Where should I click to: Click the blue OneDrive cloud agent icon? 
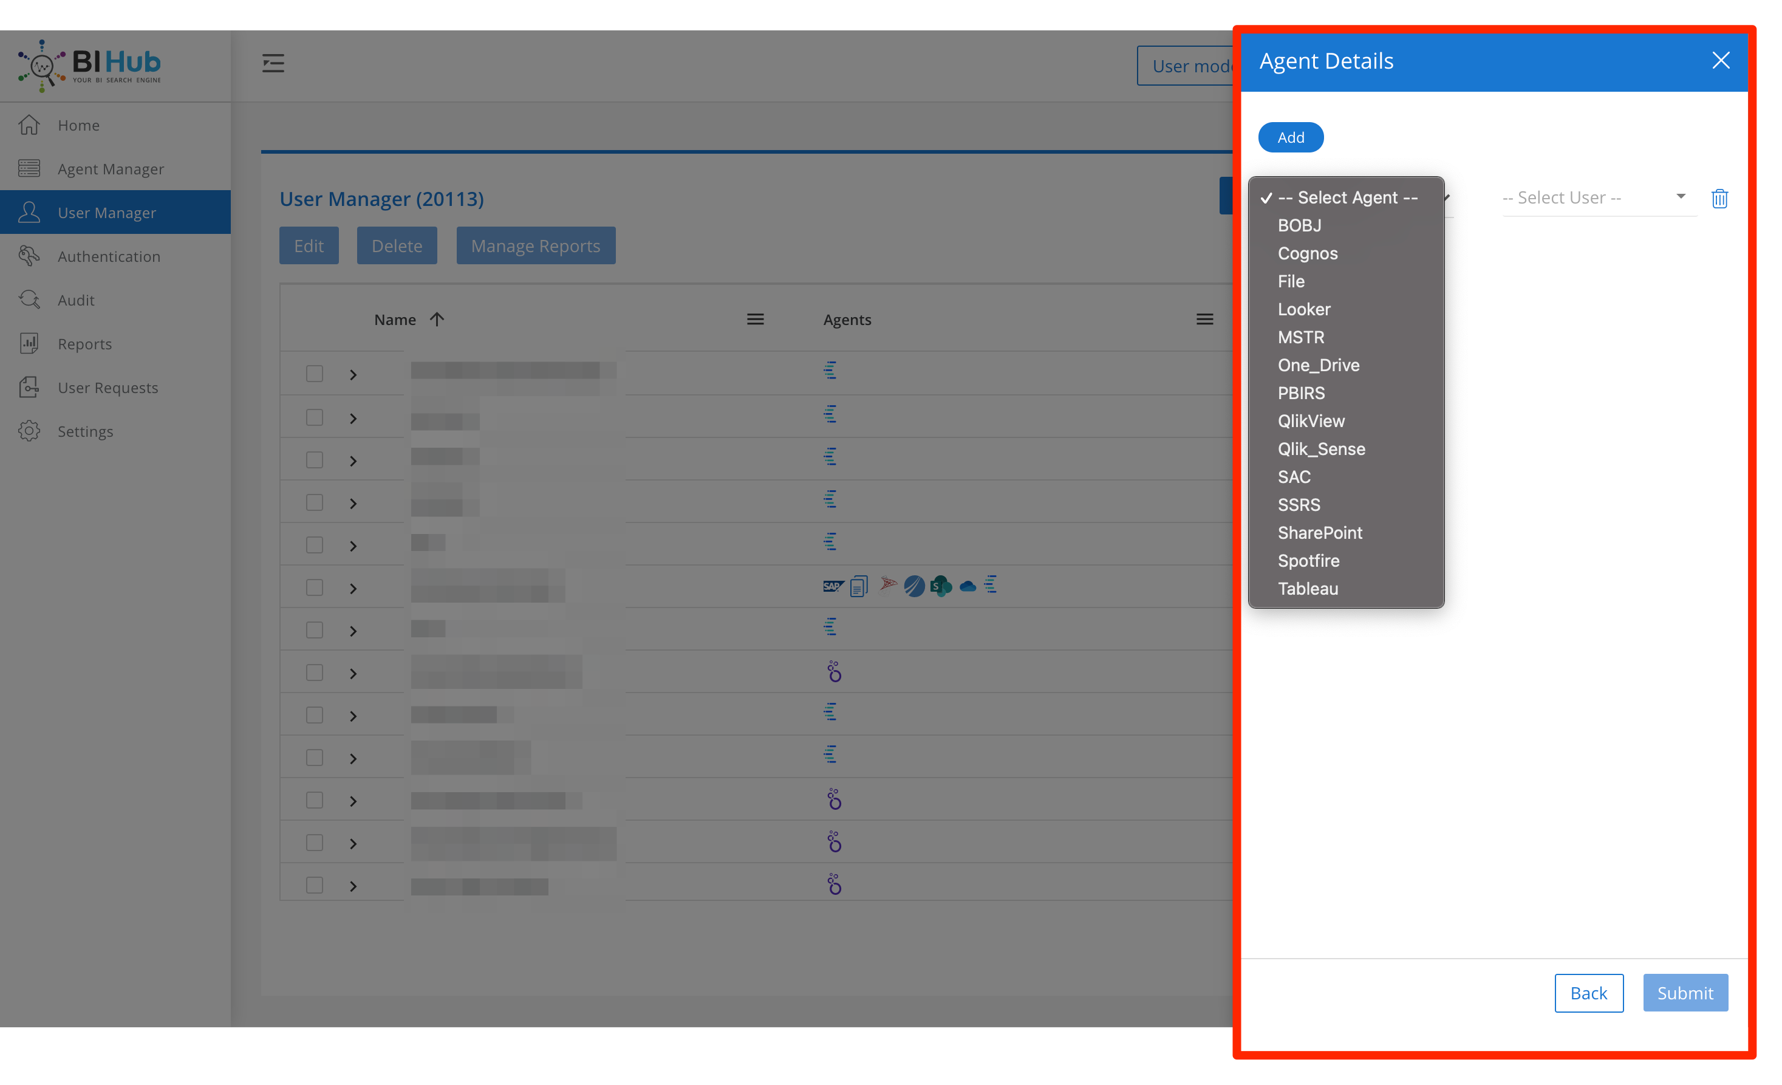point(968,587)
